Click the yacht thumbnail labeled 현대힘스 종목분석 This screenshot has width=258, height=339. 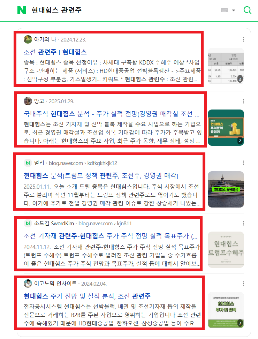(x=226, y=189)
